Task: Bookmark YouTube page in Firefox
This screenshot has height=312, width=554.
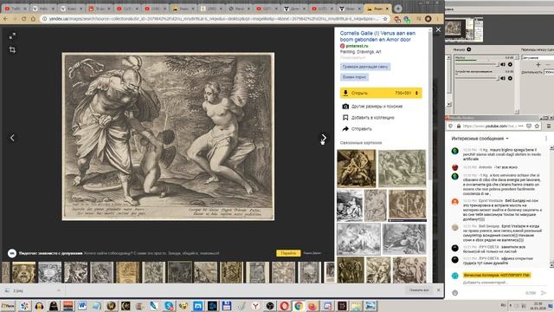Action: coord(537,126)
